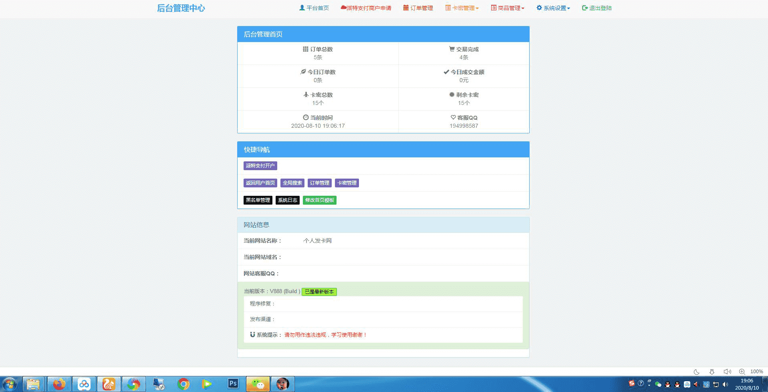The image size is (768, 392).
Task: Open Photoshop from the taskbar
Action: [x=233, y=384]
